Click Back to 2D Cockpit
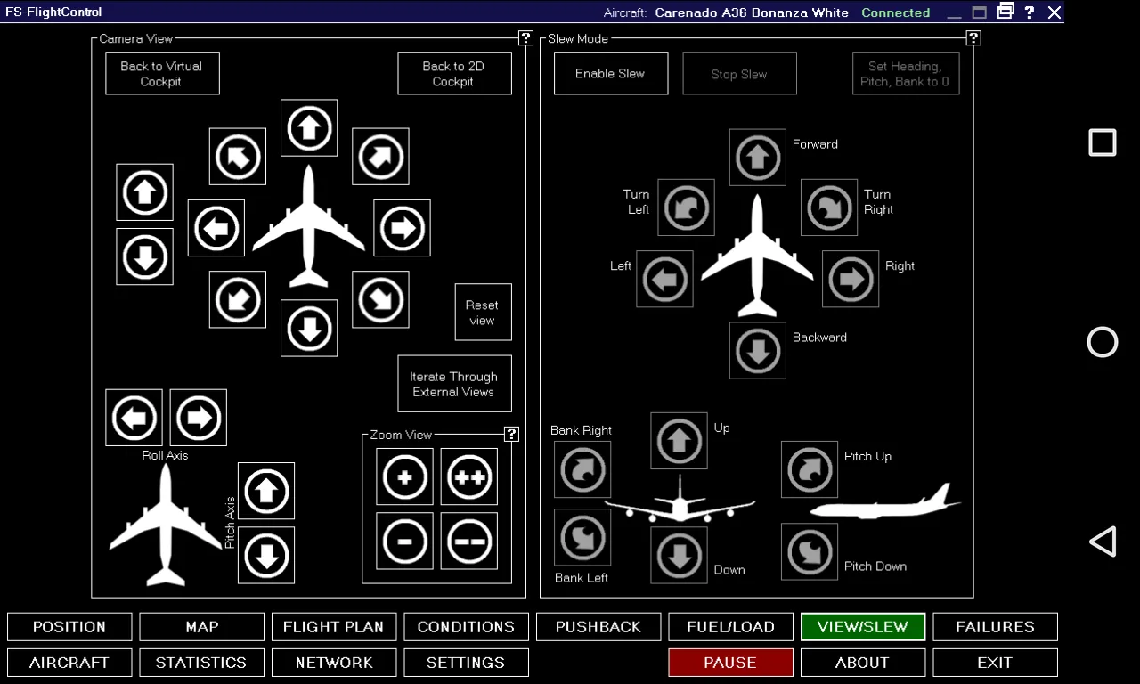Screen dimensions: 1140x684 (454, 74)
